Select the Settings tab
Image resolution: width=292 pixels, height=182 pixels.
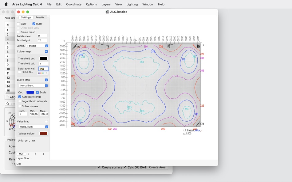pyautogui.click(x=26, y=17)
